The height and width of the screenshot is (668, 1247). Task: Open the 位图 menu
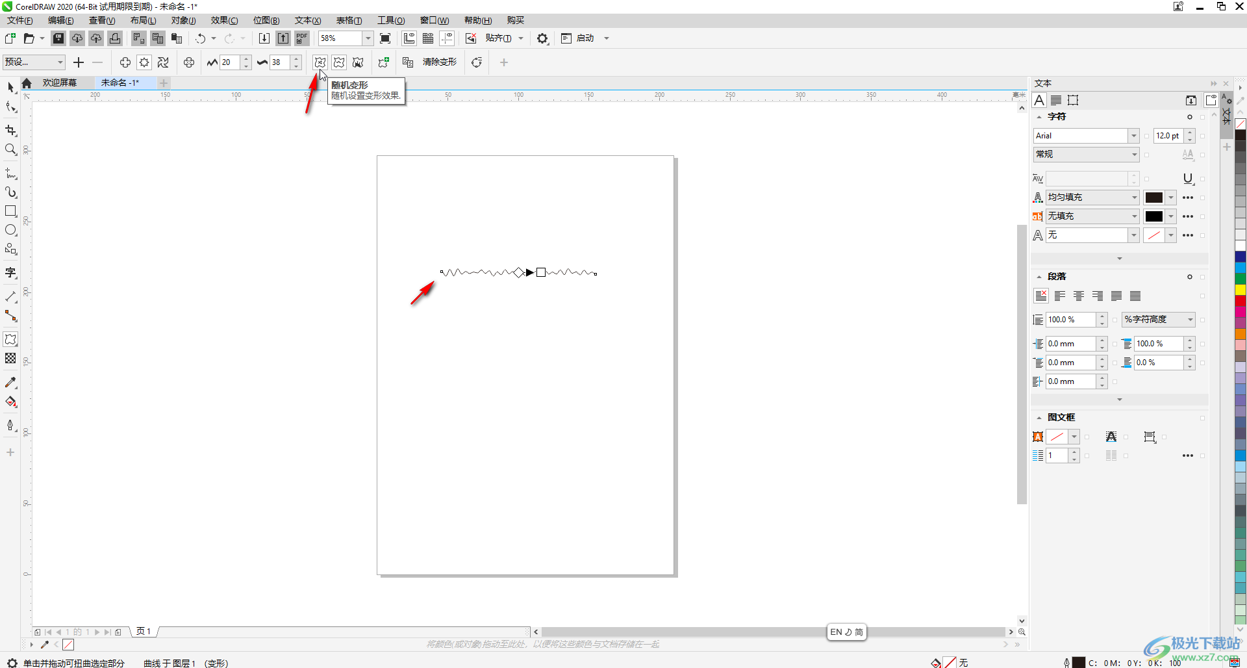266,20
